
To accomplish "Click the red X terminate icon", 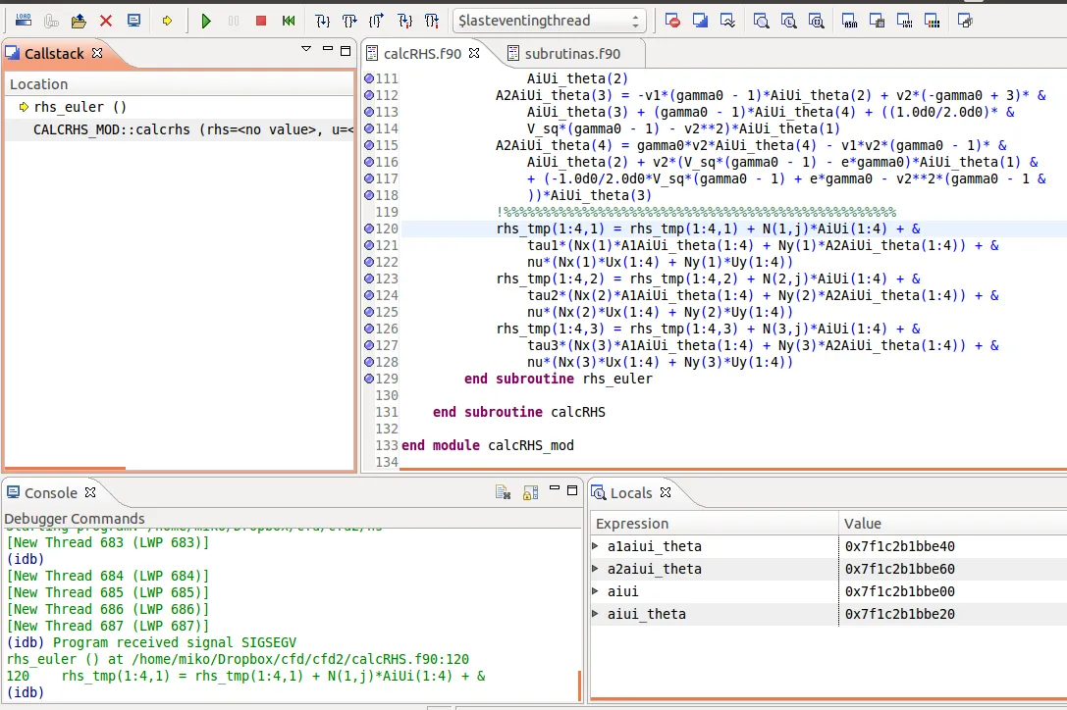I will pos(106,21).
